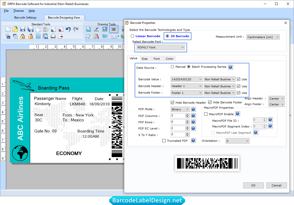Paste with the clipboard icon
294x205 pixels.
click(x=46, y=30)
